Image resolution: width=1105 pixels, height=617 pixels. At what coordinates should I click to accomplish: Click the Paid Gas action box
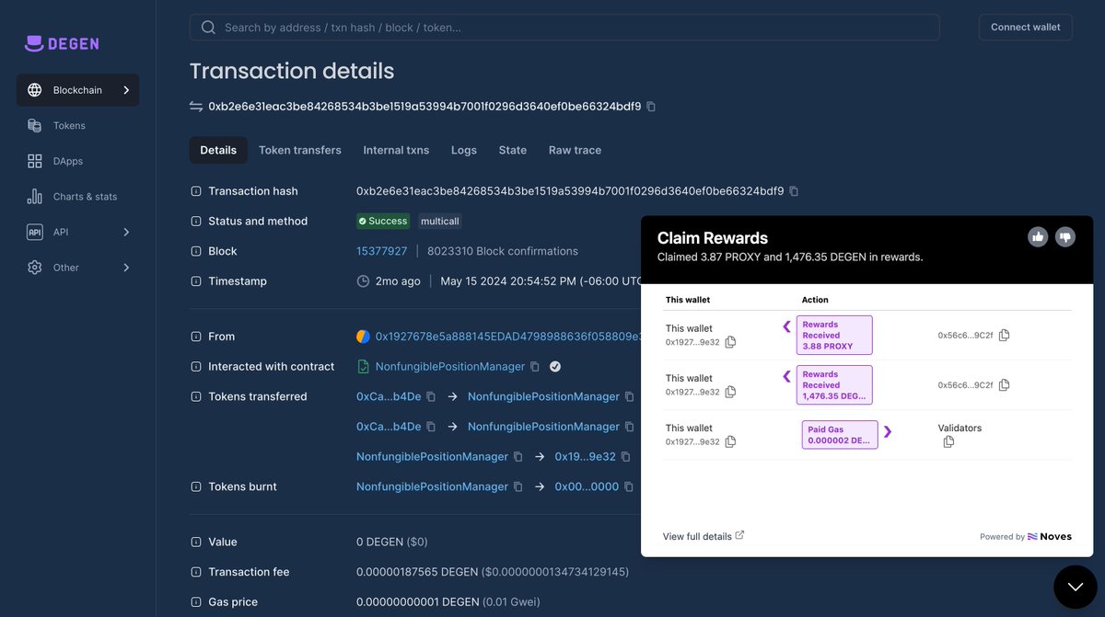click(x=839, y=435)
